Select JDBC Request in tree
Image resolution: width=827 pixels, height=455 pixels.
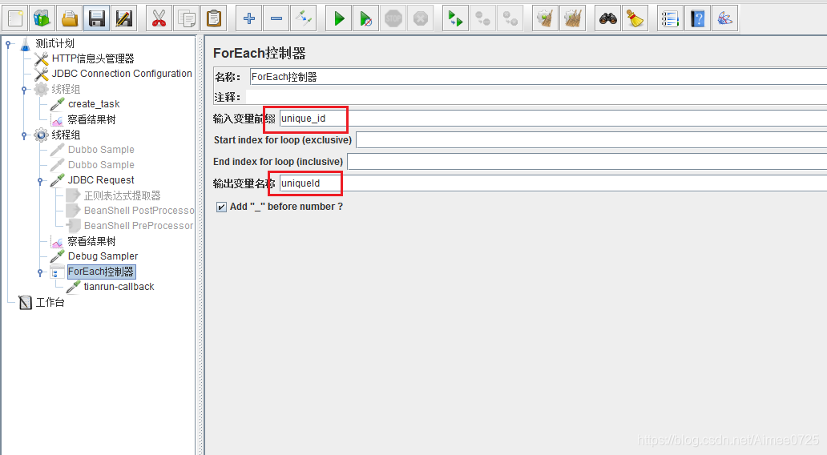pos(101,180)
